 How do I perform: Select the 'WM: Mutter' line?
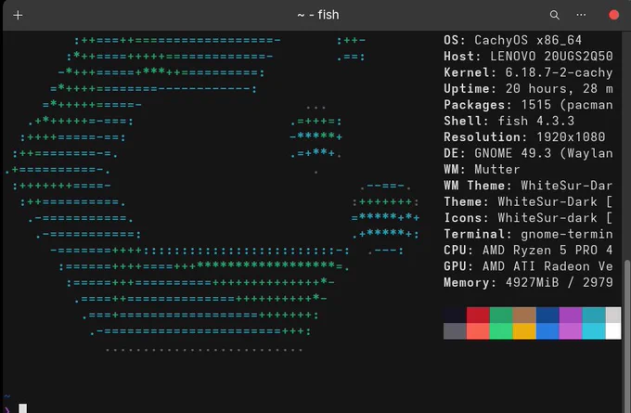click(482, 169)
